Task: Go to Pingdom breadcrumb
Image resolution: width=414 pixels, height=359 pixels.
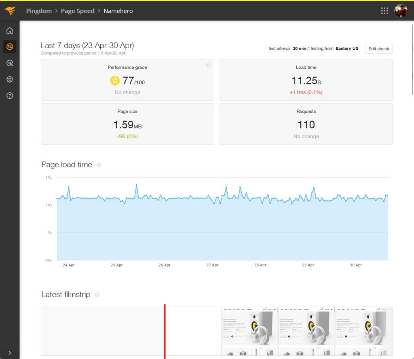Action: click(x=39, y=11)
